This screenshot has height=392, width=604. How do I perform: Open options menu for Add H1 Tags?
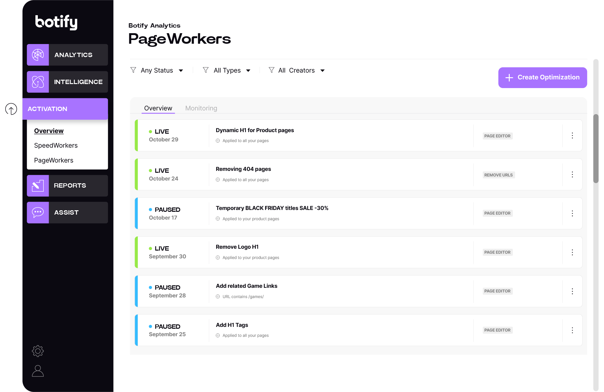572,330
